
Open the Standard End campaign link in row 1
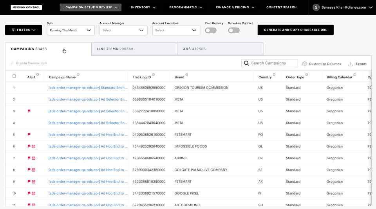(88, 88)
